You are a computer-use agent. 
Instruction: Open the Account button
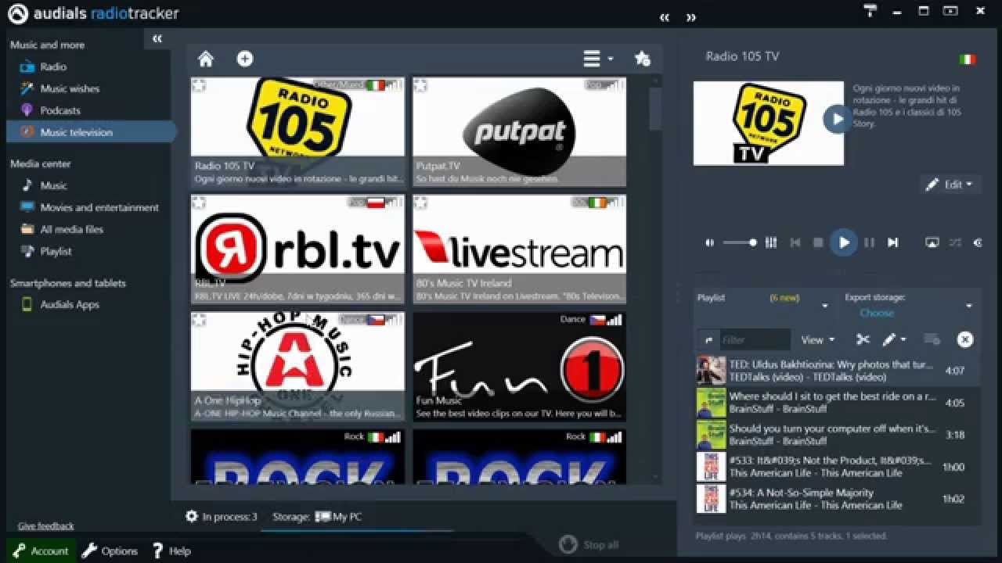(x=41, y=550)
